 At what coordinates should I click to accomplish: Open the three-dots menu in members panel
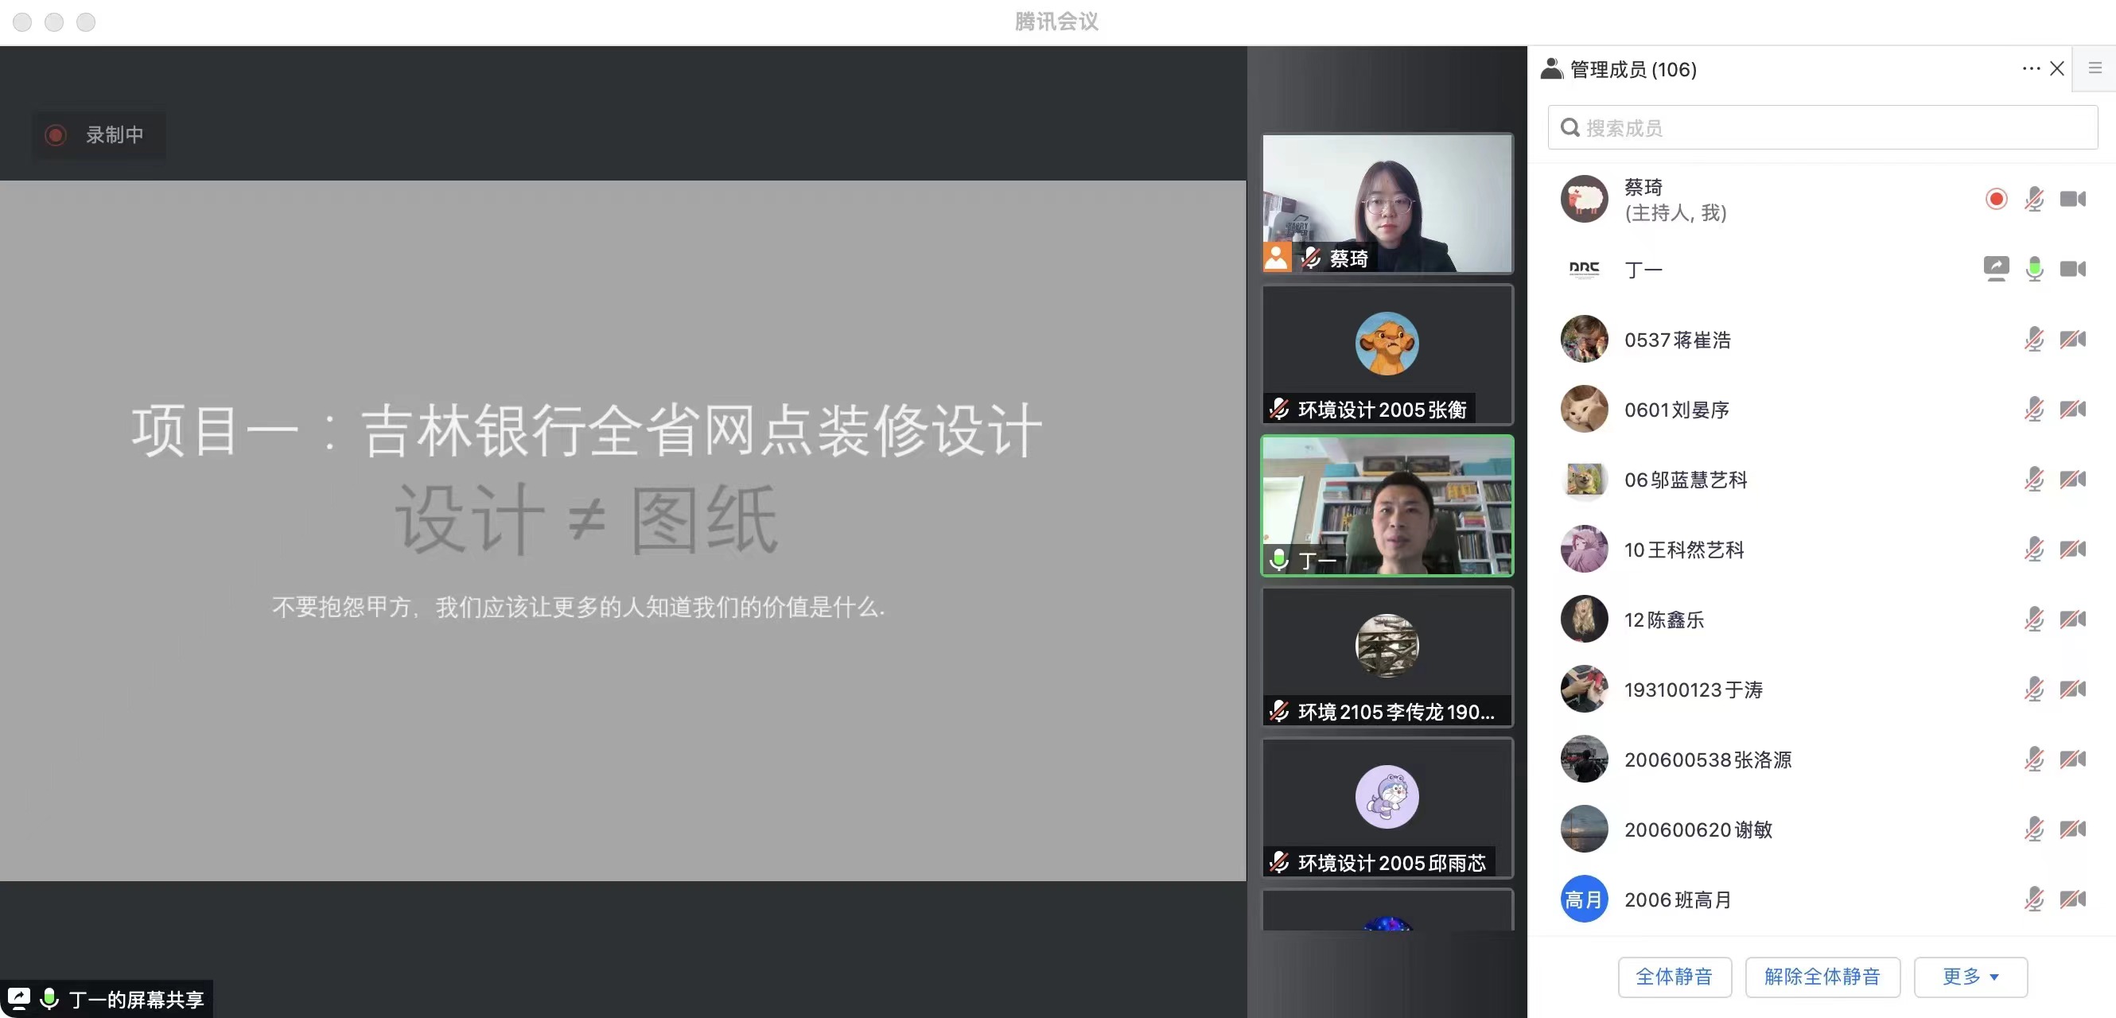point(2031,69)
